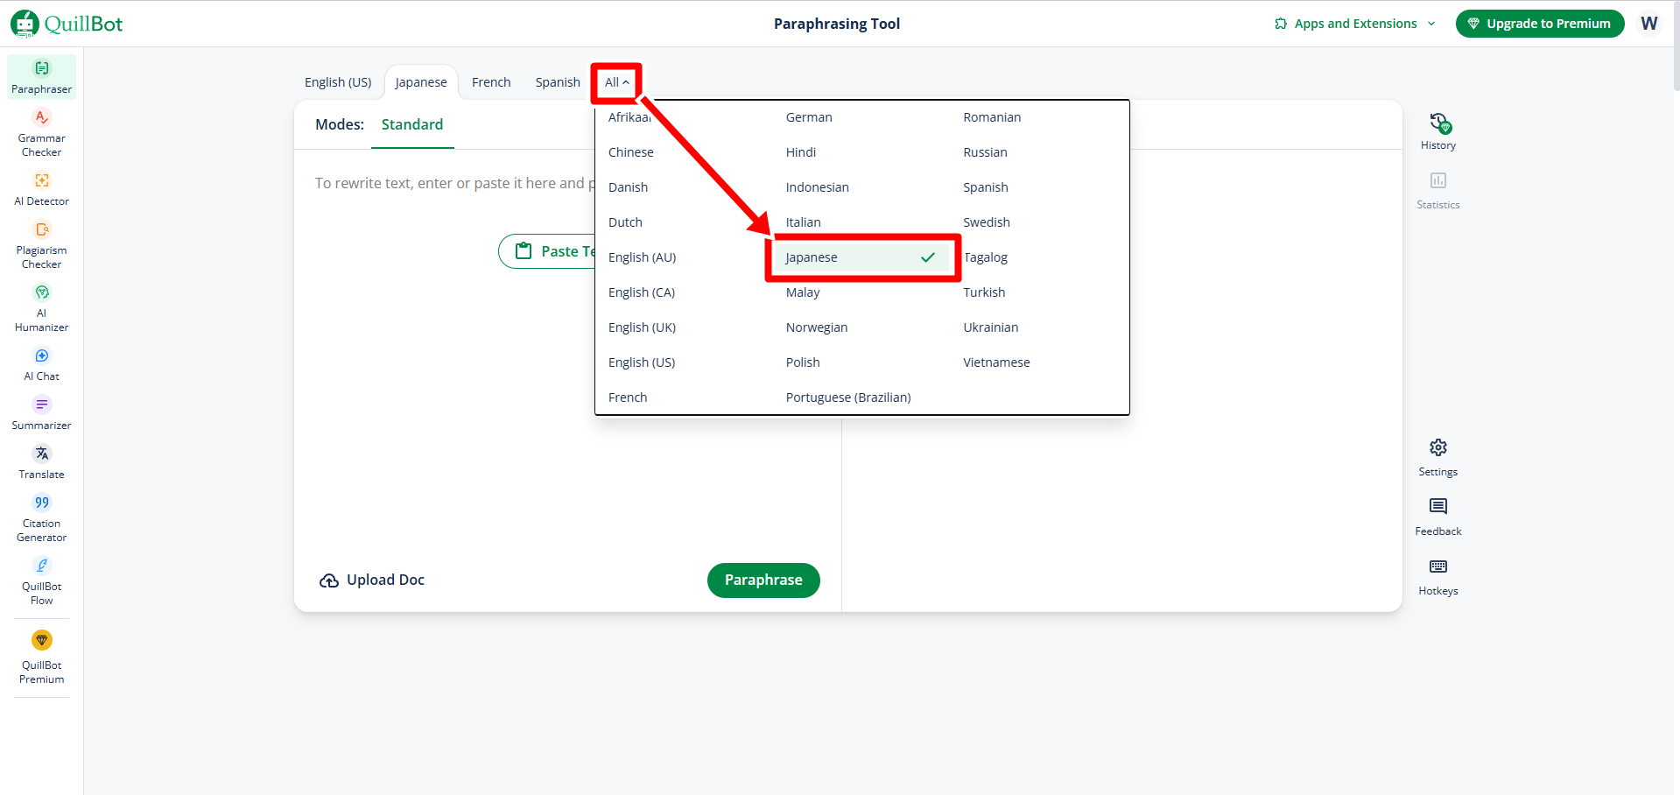
Task: Choose English (CA) from language list
Action: (x=685, y=292)
